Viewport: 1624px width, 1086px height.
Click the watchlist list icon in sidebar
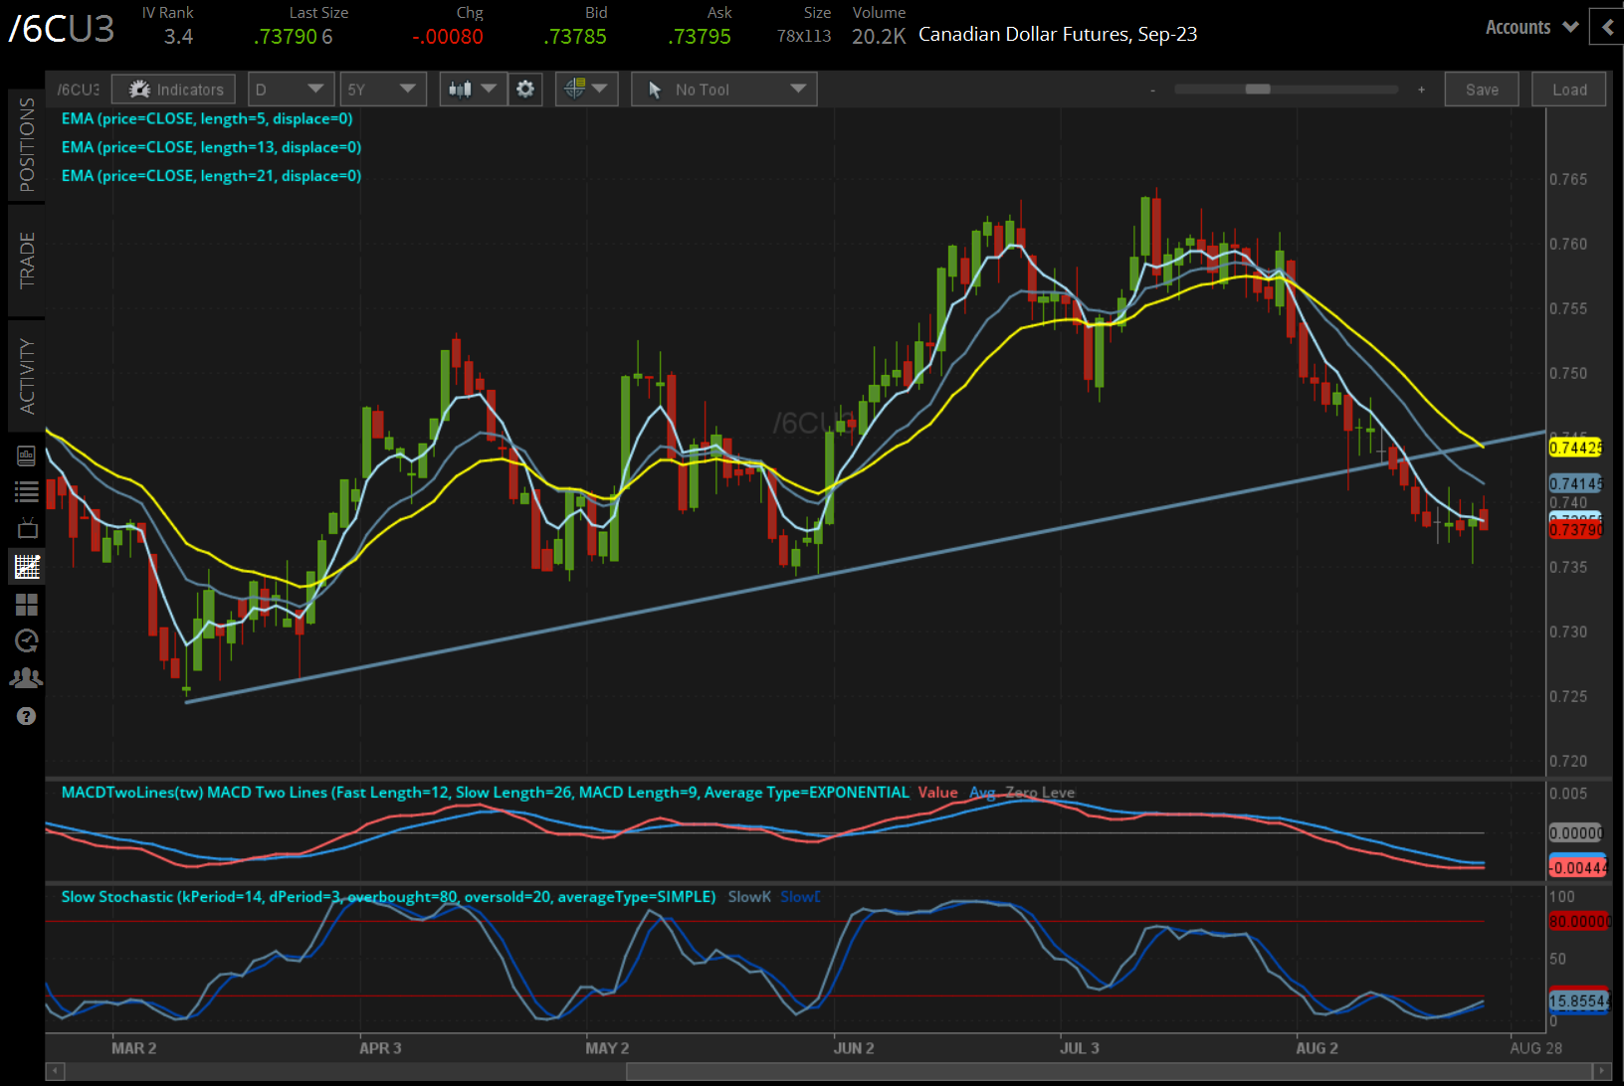tap(27, 491)
